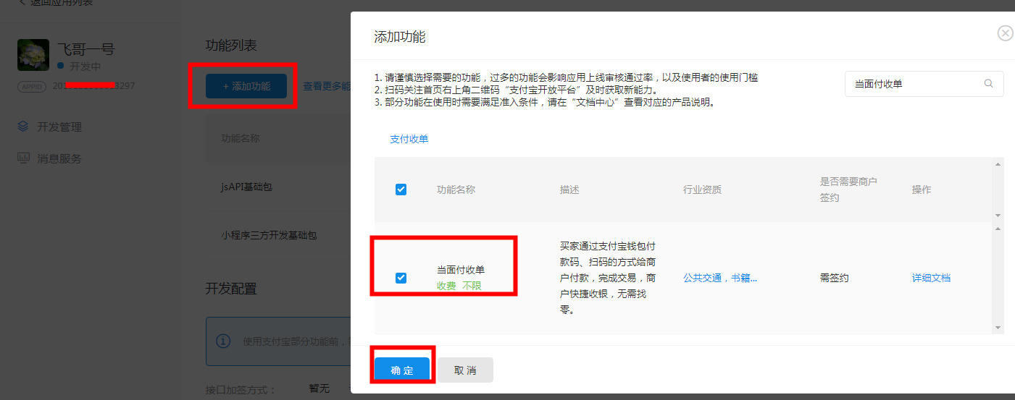Focus the 当面付收单 search field

924,84
